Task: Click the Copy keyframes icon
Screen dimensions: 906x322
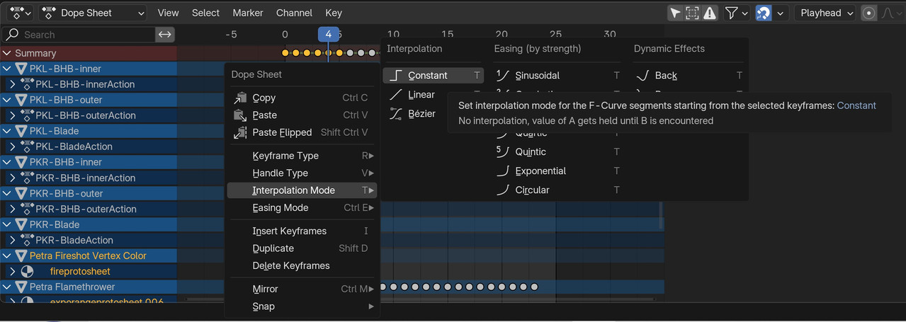Action: (x=239, y=98)
